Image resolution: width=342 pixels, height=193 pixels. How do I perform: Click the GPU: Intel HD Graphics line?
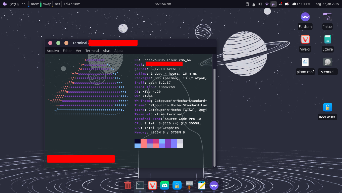[x=157, y=128]
